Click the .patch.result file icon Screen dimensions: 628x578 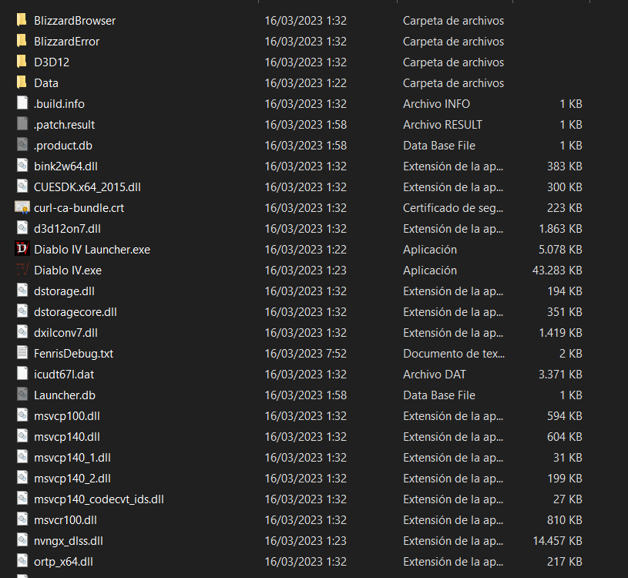point(22,124)
